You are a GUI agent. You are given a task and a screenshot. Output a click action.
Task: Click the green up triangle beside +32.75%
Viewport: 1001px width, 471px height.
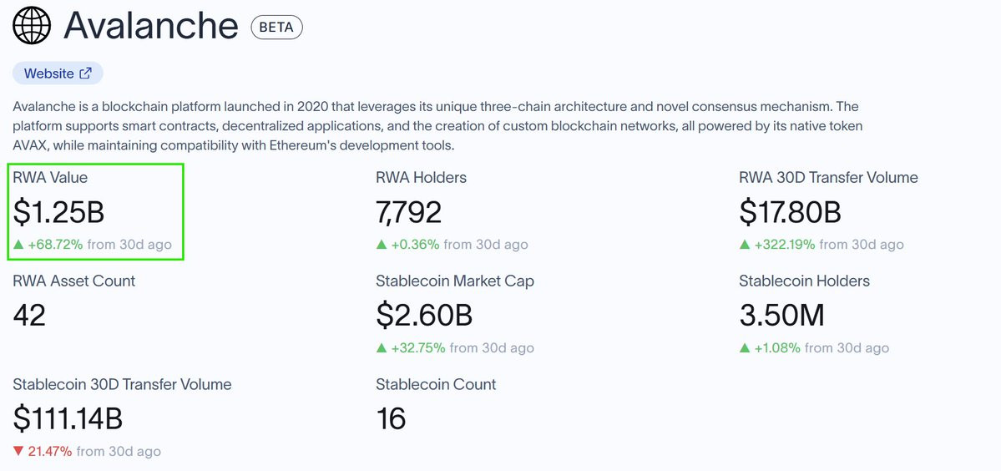(x=382, y=348)
